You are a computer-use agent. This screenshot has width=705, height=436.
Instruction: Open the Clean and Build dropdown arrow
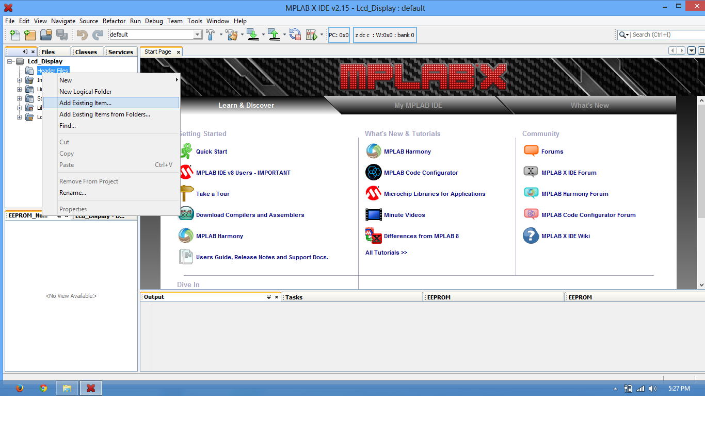tap(242, 35)
